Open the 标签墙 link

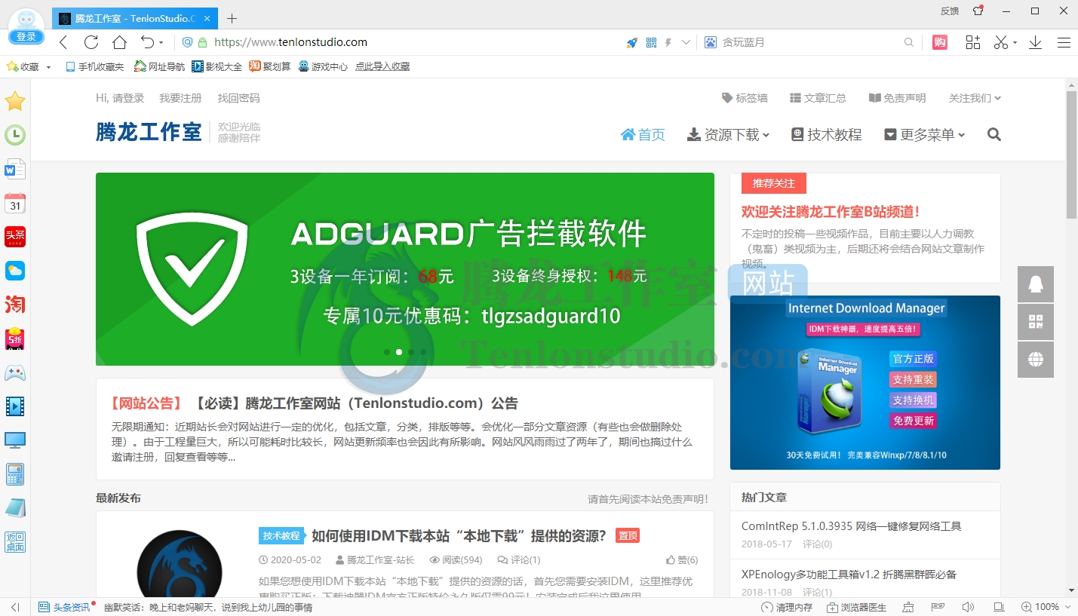point(745,98)
